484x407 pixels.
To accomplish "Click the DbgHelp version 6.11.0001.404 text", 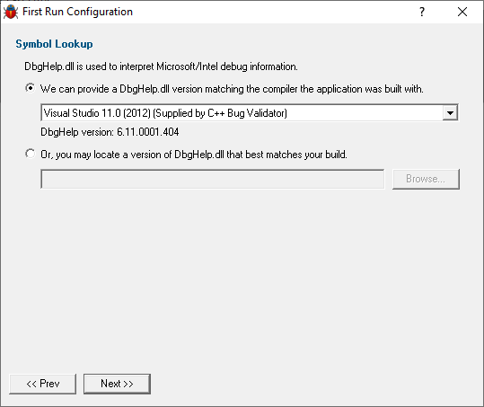I will click(x=110, y=132).
